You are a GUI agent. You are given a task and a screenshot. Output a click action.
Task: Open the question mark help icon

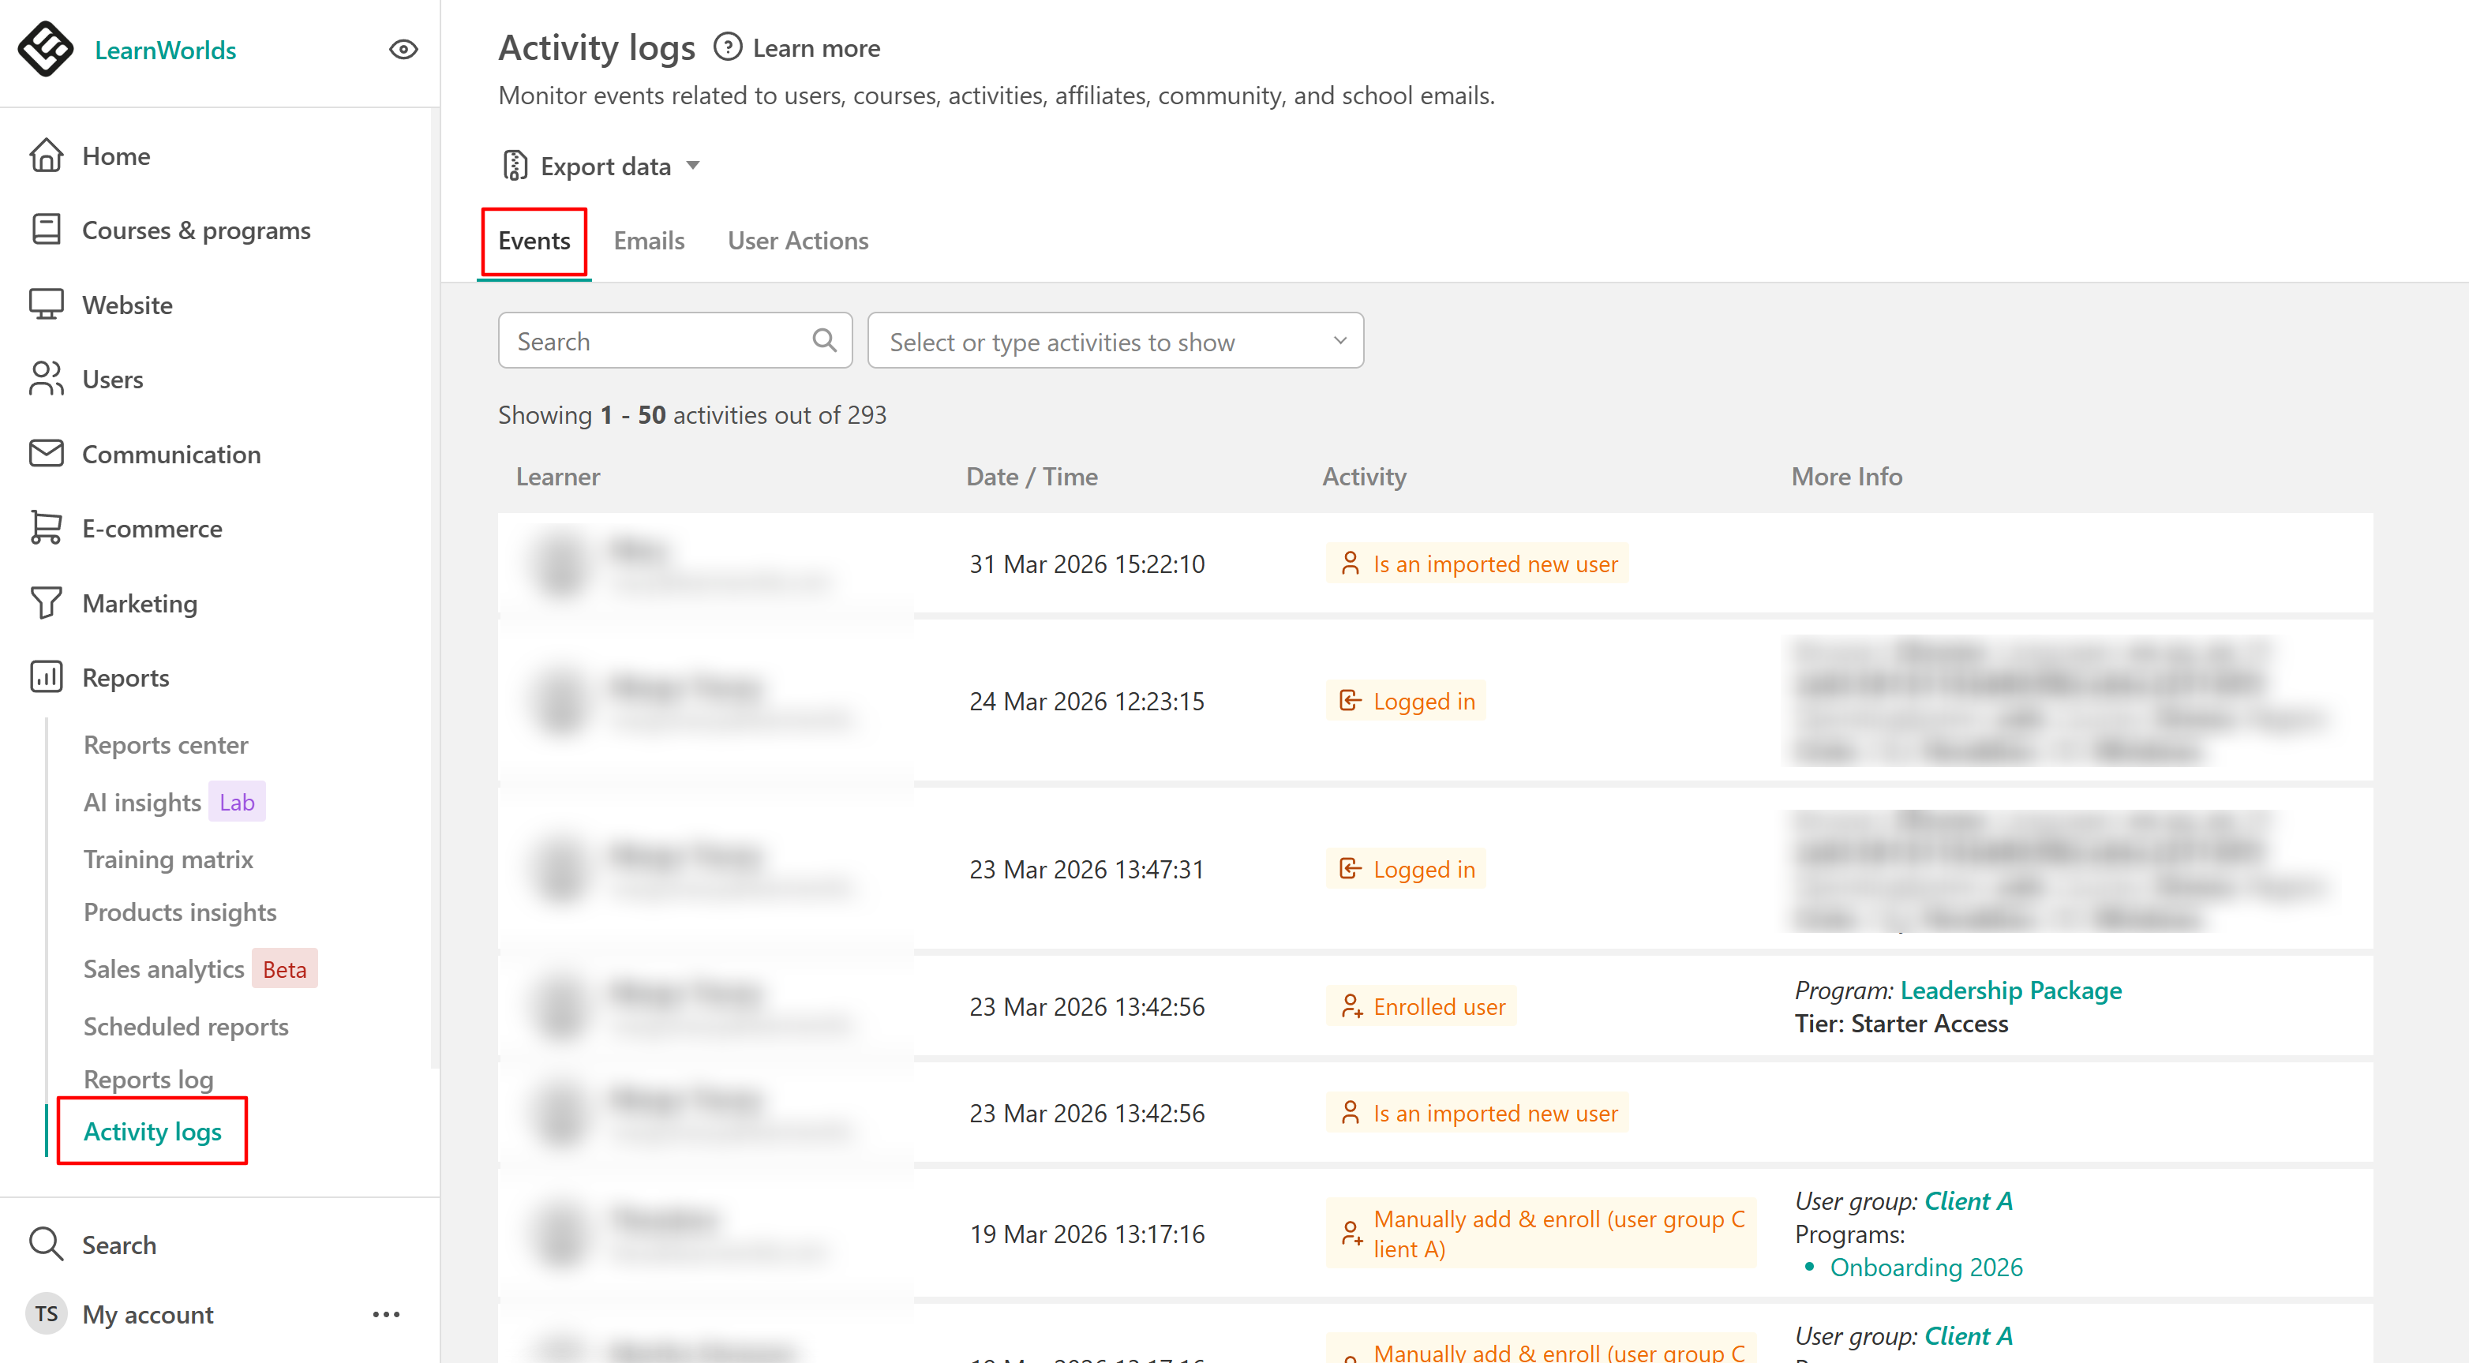(728, 47)
